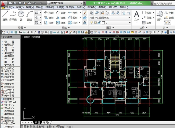The width and height of the screenshot is (175, 128).
Task: Open the 标注(N) menu
Action: (81, 7)
